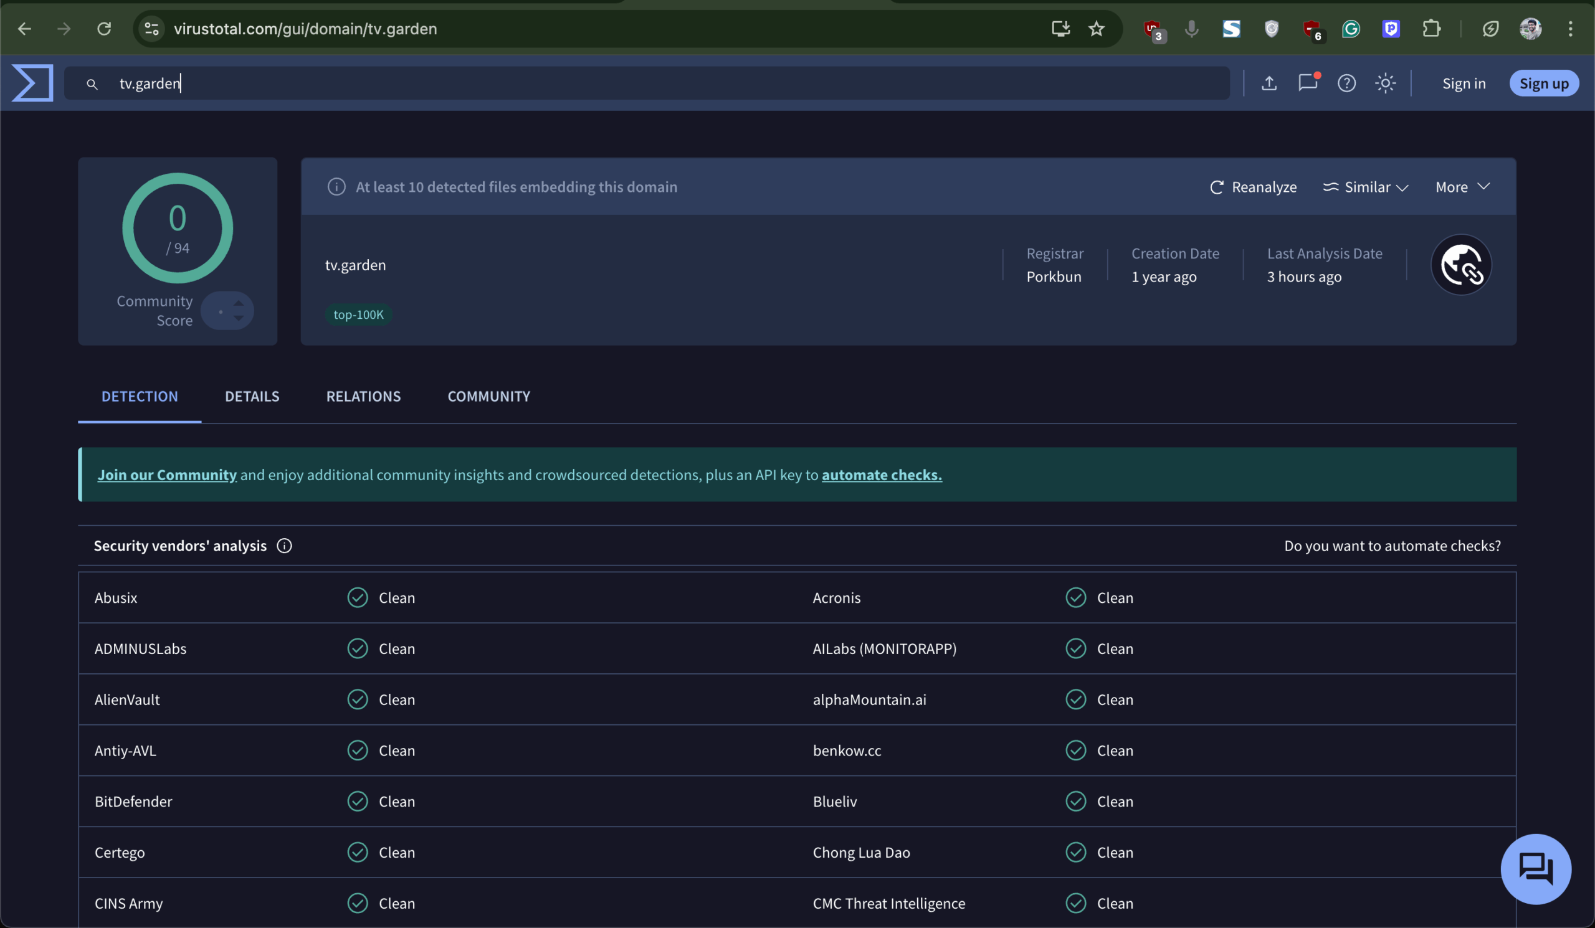Reload the page with the refresh icon

pos(105,29)
